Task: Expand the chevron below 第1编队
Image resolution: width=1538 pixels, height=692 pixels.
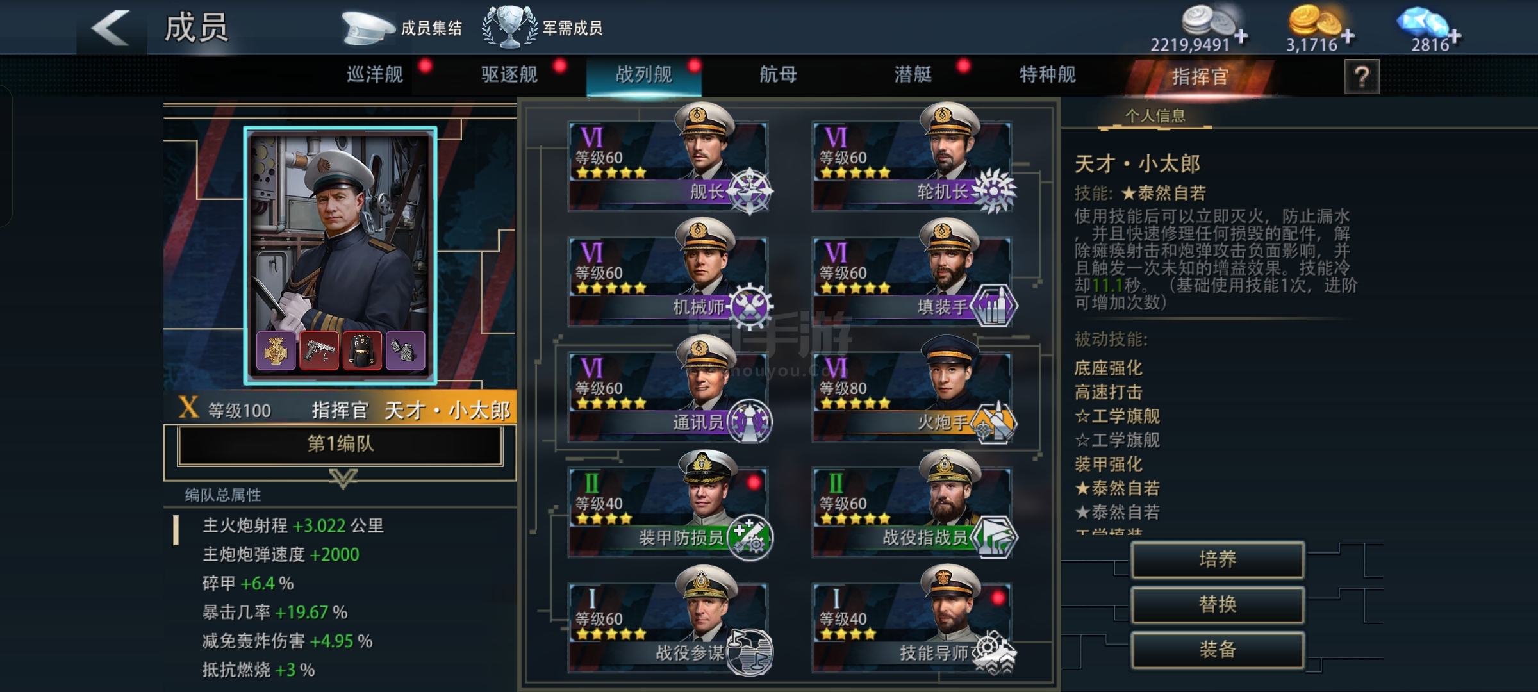Action: 343,478
